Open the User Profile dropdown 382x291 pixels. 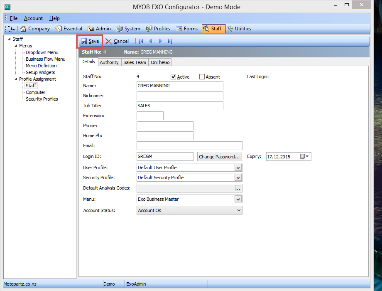click(x=238, y=168)
